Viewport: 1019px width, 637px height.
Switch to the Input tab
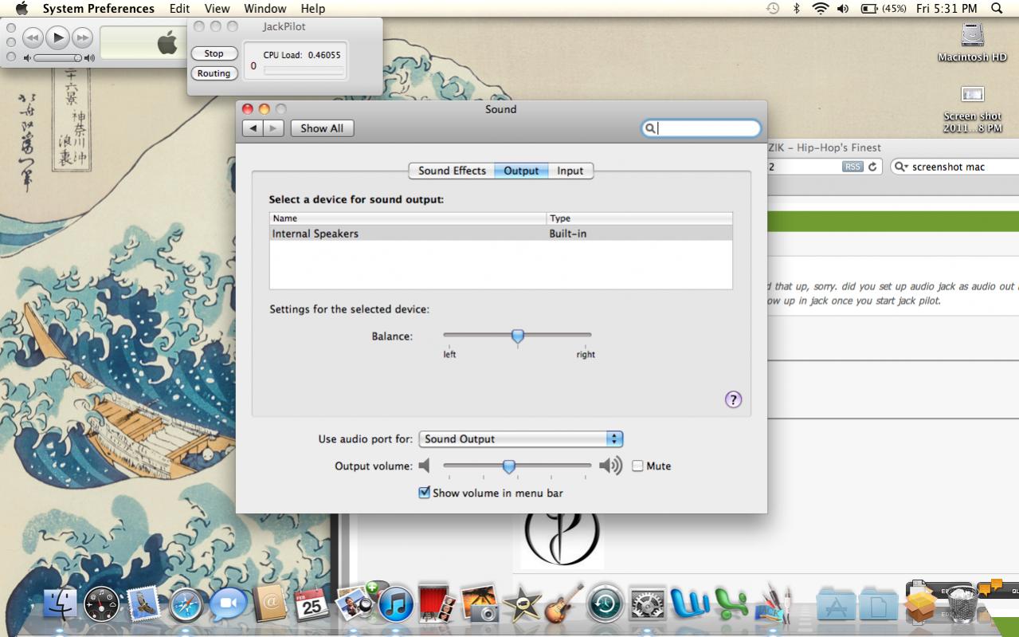click(x=570, y=171)
